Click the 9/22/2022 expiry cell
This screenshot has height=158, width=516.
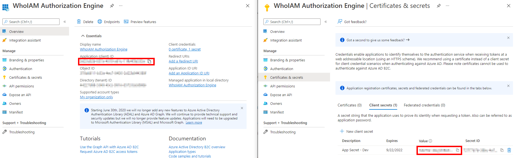(x=394, y=150)
